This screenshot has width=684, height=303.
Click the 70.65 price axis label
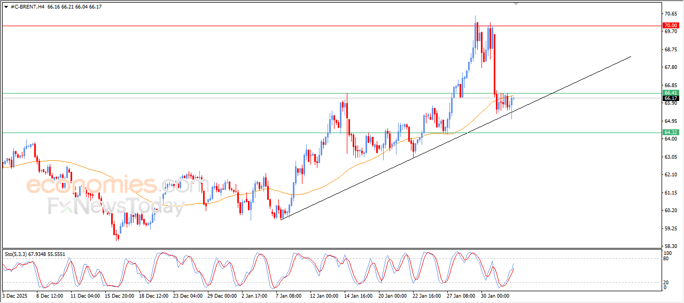671,13
